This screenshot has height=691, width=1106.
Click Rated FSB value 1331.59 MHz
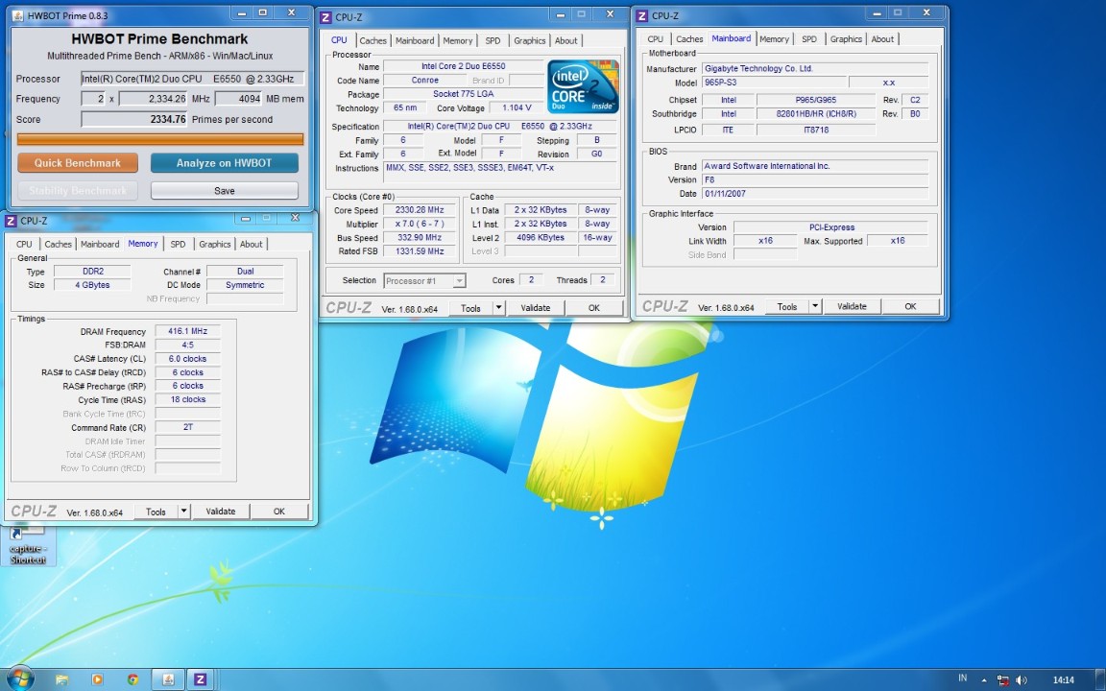(419, 251)
